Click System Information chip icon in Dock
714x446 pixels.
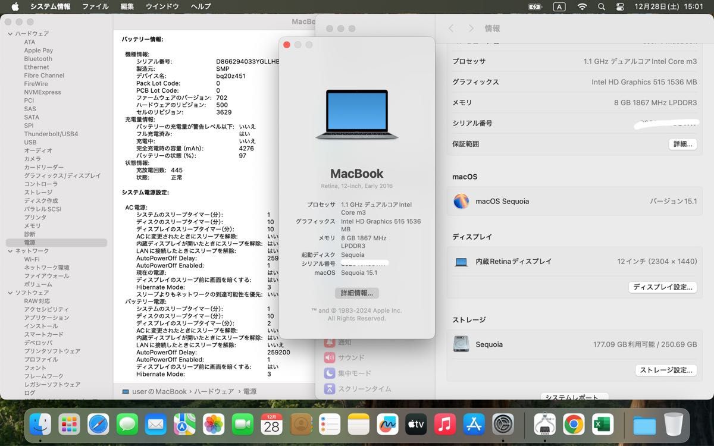pos(544,424)
